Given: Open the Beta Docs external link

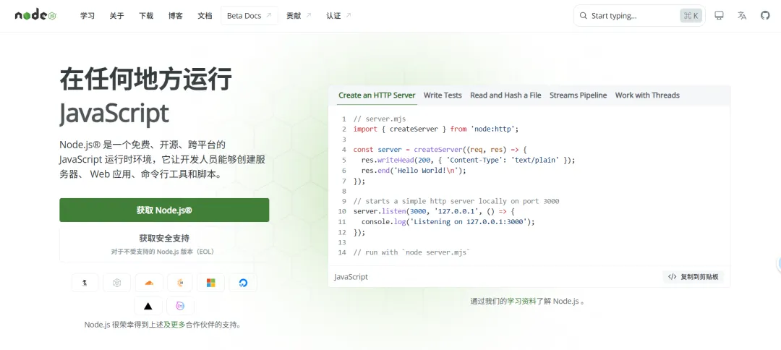Looking at the screenshot, I should 249,16.
